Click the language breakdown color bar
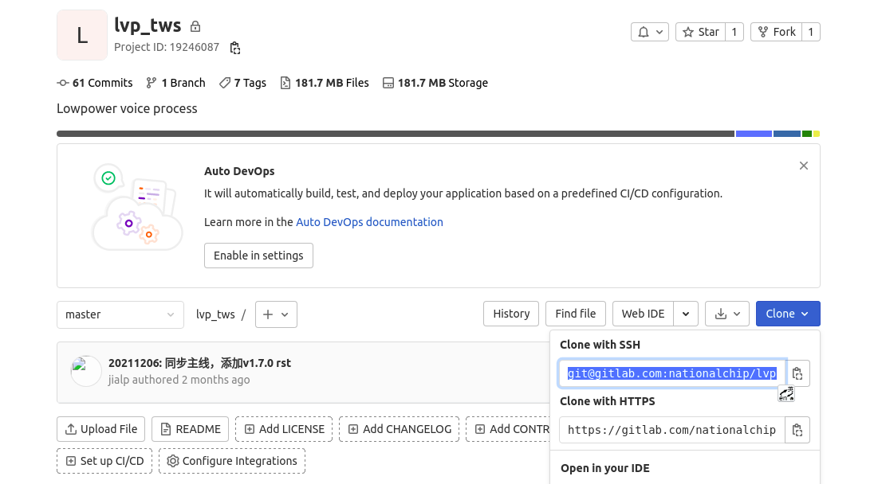874x484 pixels. point(395,134)
